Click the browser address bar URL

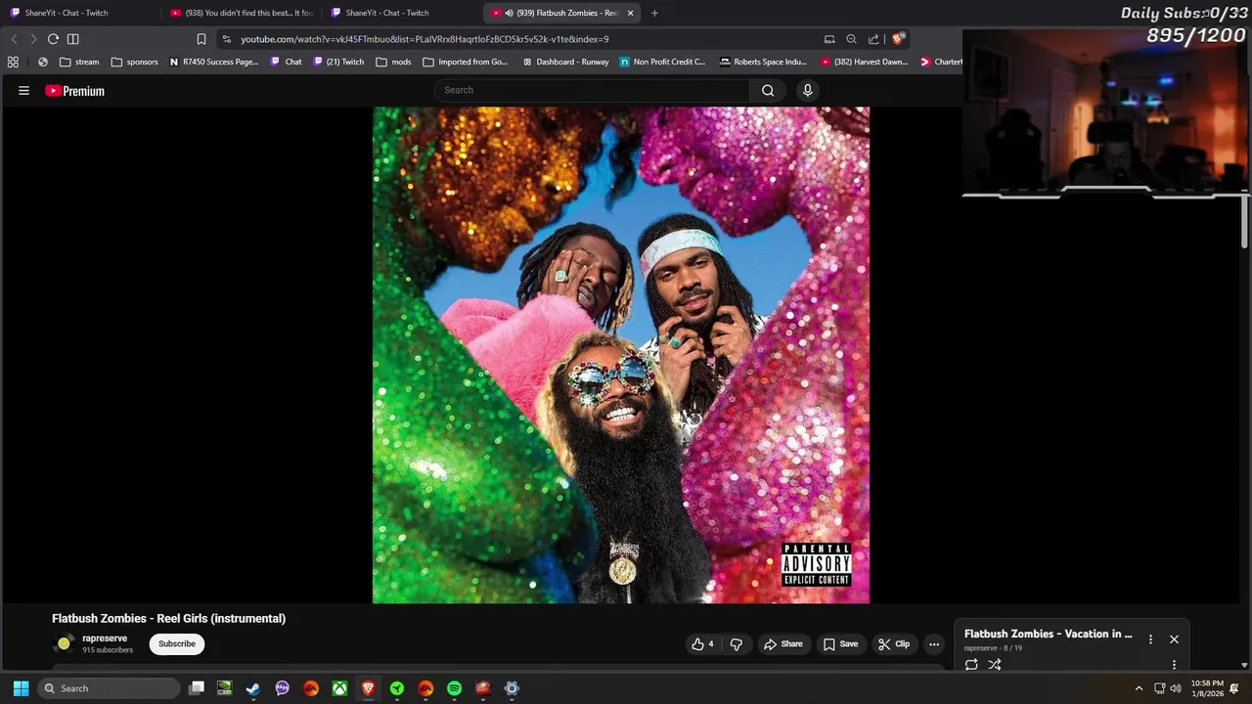pos(425,39)
